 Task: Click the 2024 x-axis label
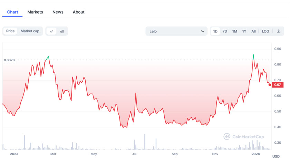coord(255,154)
